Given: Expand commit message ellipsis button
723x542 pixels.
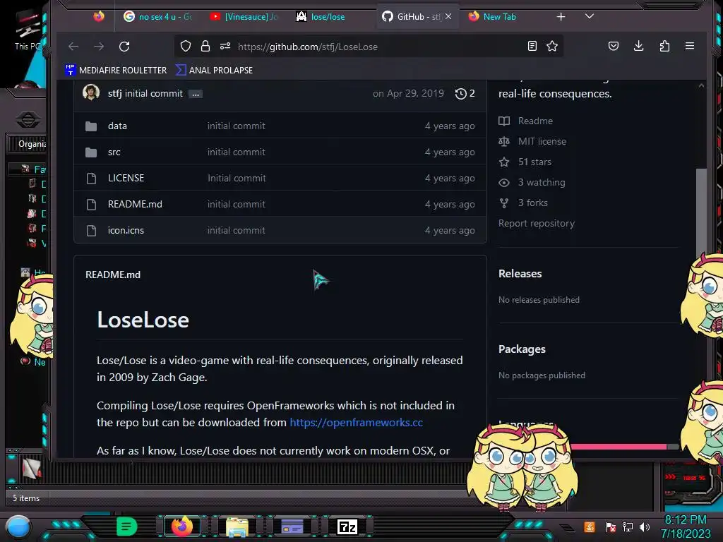Looking at the screenshot, I should coord(196,94).
